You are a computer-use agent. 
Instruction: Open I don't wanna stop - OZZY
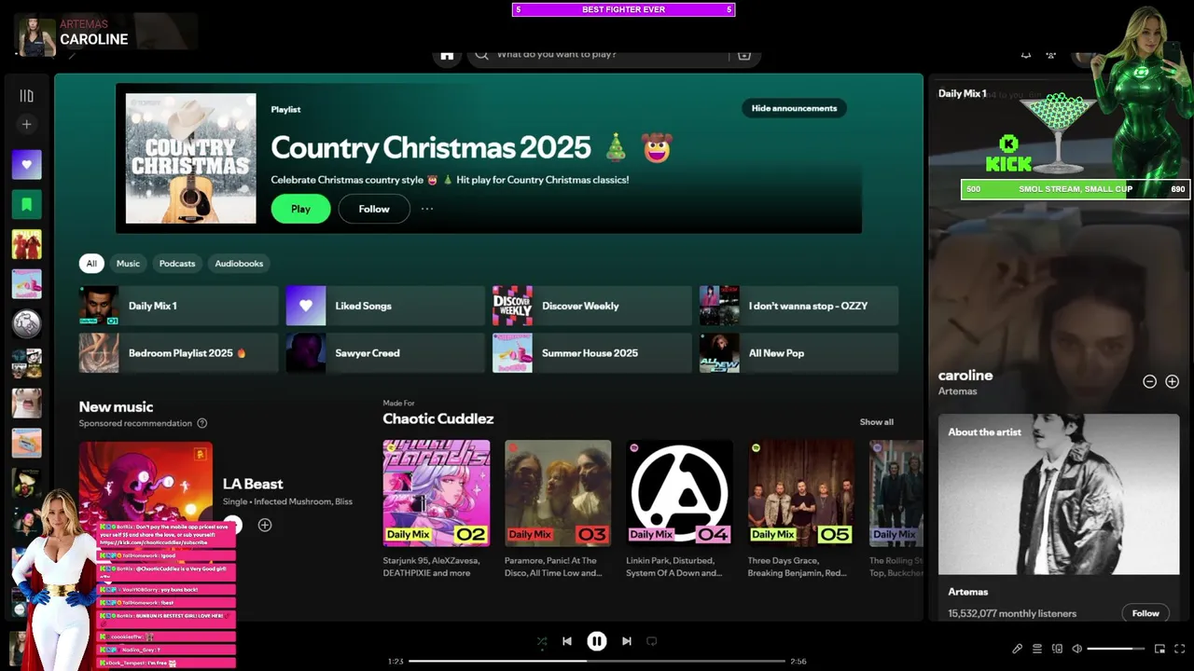click(799, 306)
